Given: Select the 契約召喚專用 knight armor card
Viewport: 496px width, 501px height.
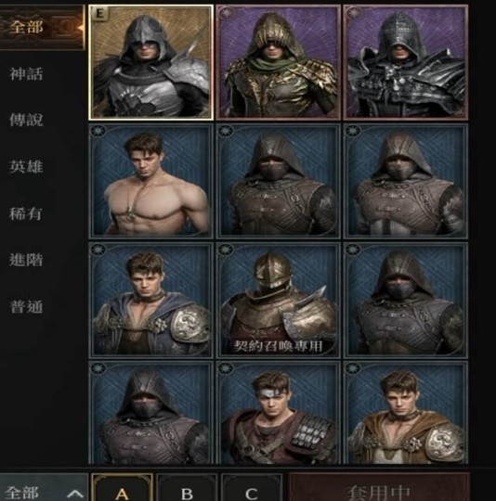Looking at the screenshot, I should (x=279, y=300).
